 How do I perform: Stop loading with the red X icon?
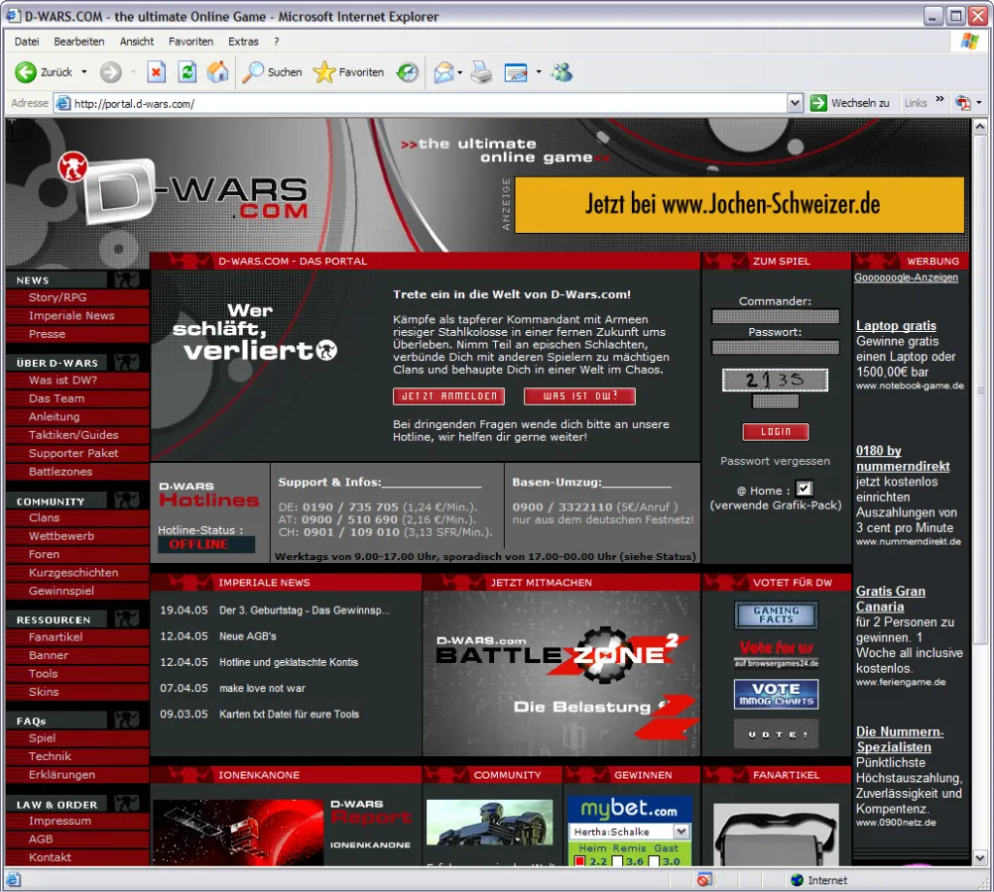(x=159, y=71)
